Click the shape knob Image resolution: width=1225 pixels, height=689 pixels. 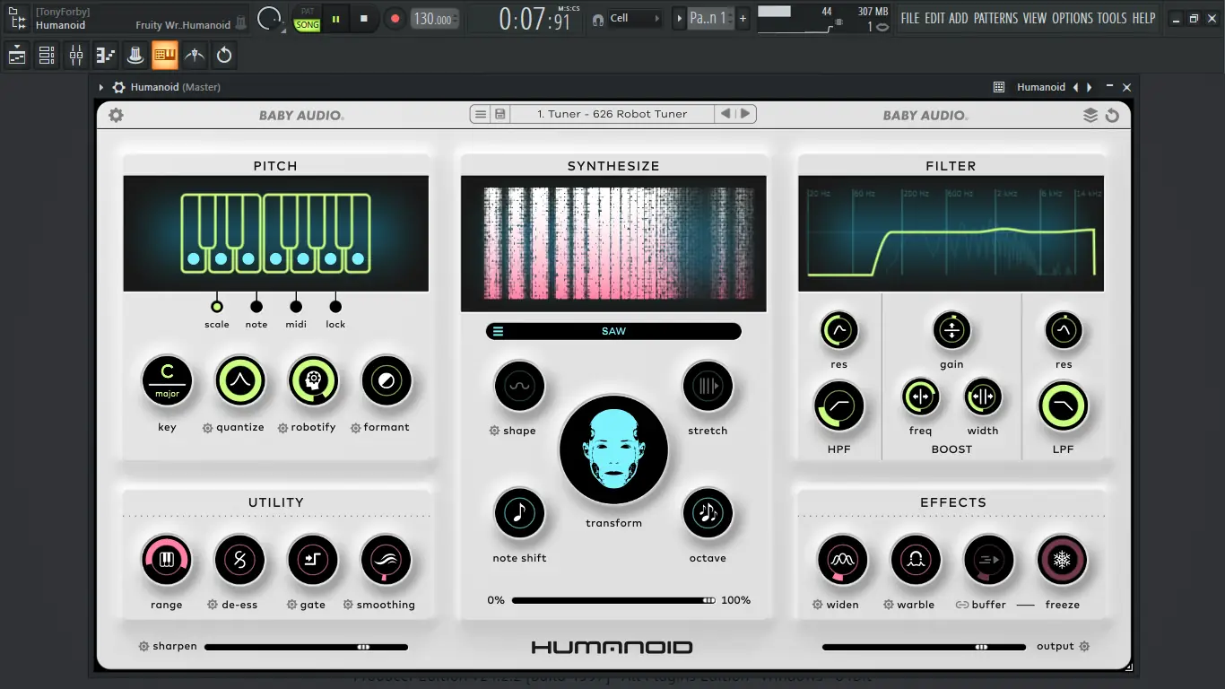[519, 387]
